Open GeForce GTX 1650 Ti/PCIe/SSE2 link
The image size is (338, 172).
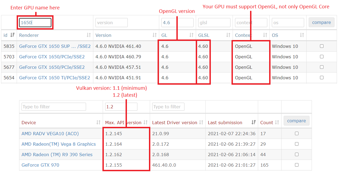pyautogui.click(x=55, y=78)
